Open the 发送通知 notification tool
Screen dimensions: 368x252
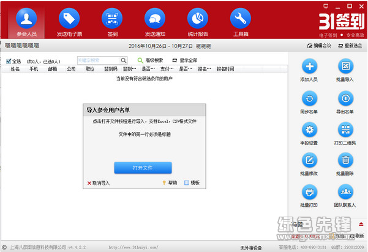[x=155, y=23]
